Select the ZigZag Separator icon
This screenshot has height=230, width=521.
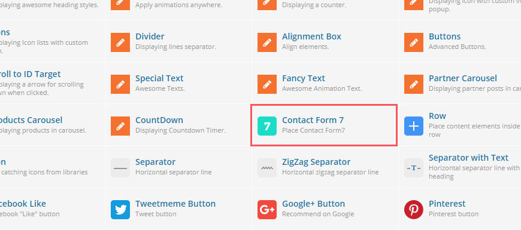tap(267, 168)
